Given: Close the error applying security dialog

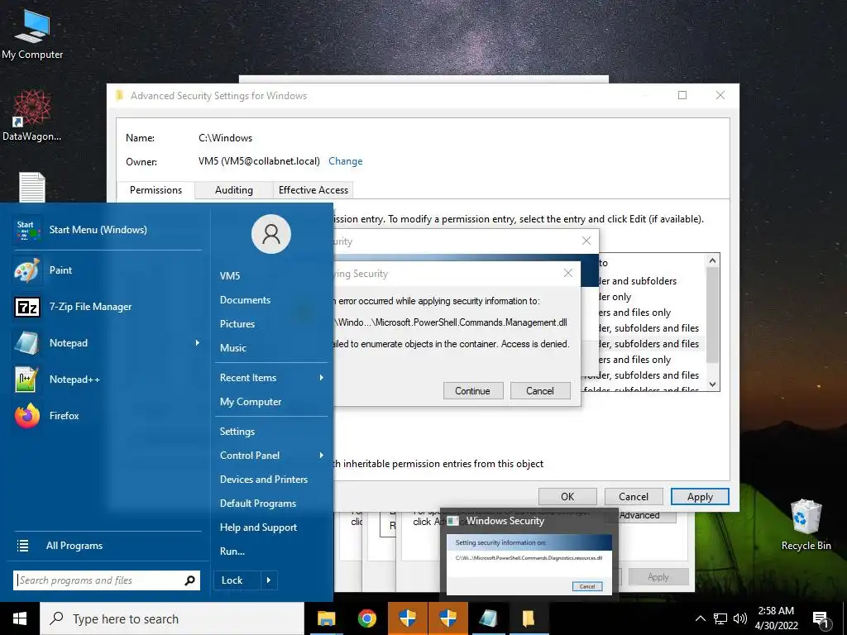Looking at the screenshot, I should (x=567, y=273).
